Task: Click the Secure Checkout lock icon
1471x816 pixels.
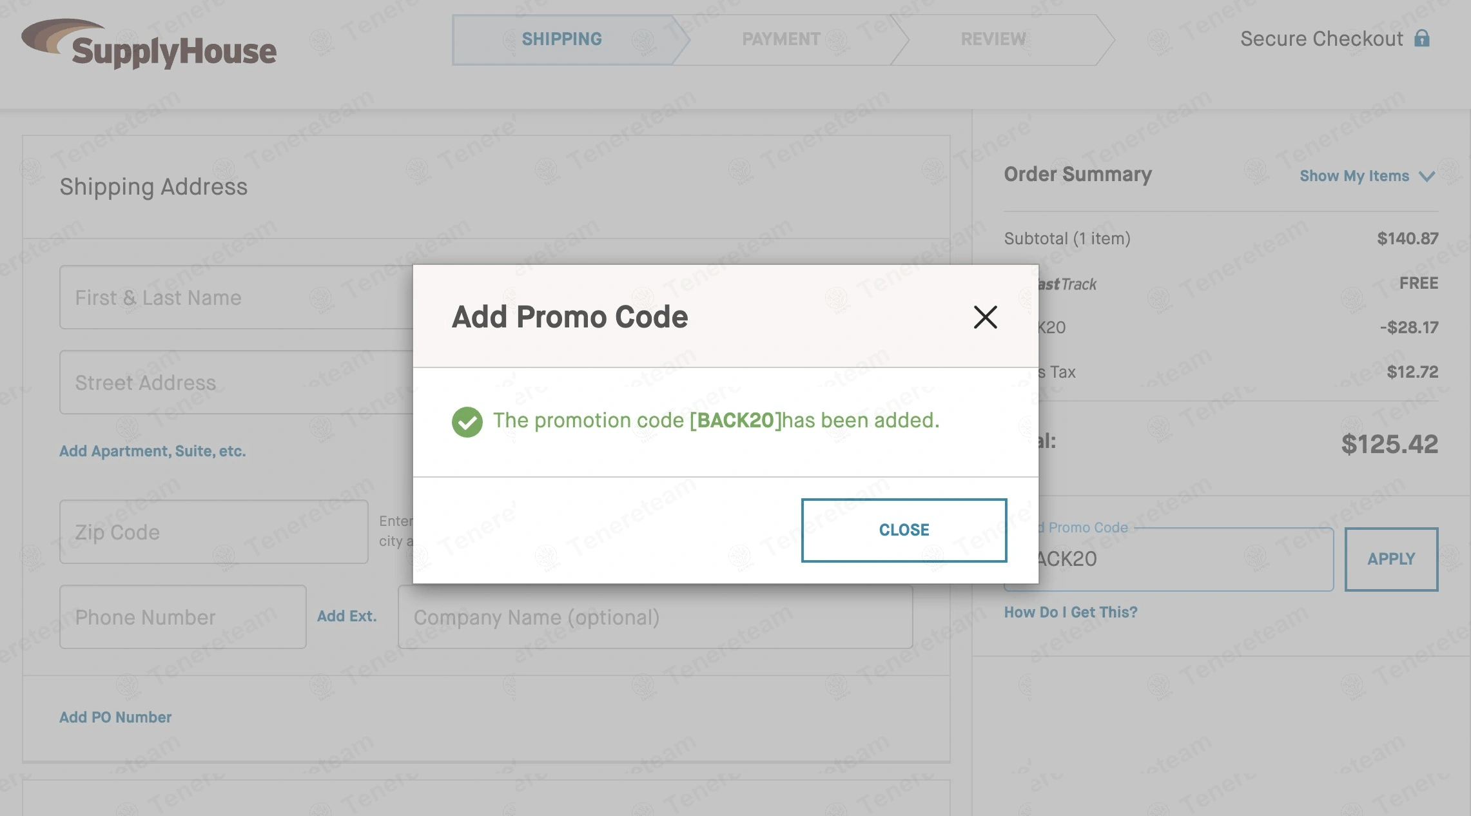Action: click(1422, 39)
